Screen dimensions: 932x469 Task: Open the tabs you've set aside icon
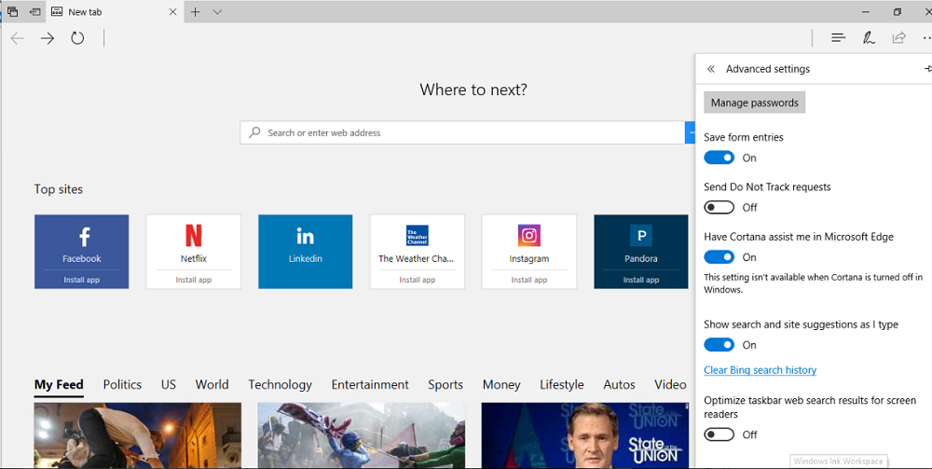click(x=12, y=11)
